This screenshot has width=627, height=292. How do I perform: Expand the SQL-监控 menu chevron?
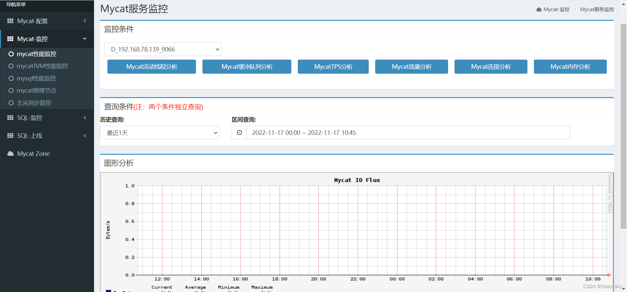(85, 118)
